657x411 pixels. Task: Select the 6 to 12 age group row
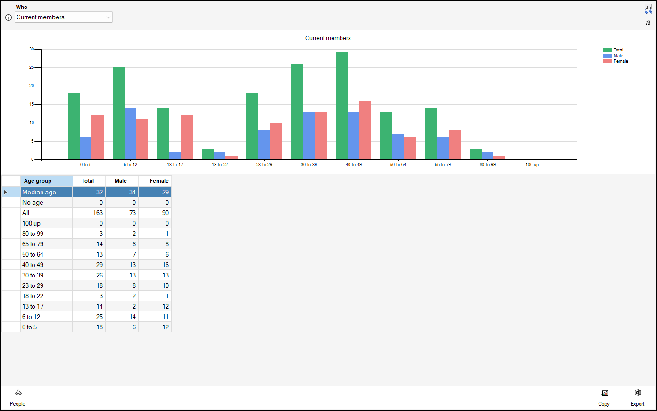(46, 317)
